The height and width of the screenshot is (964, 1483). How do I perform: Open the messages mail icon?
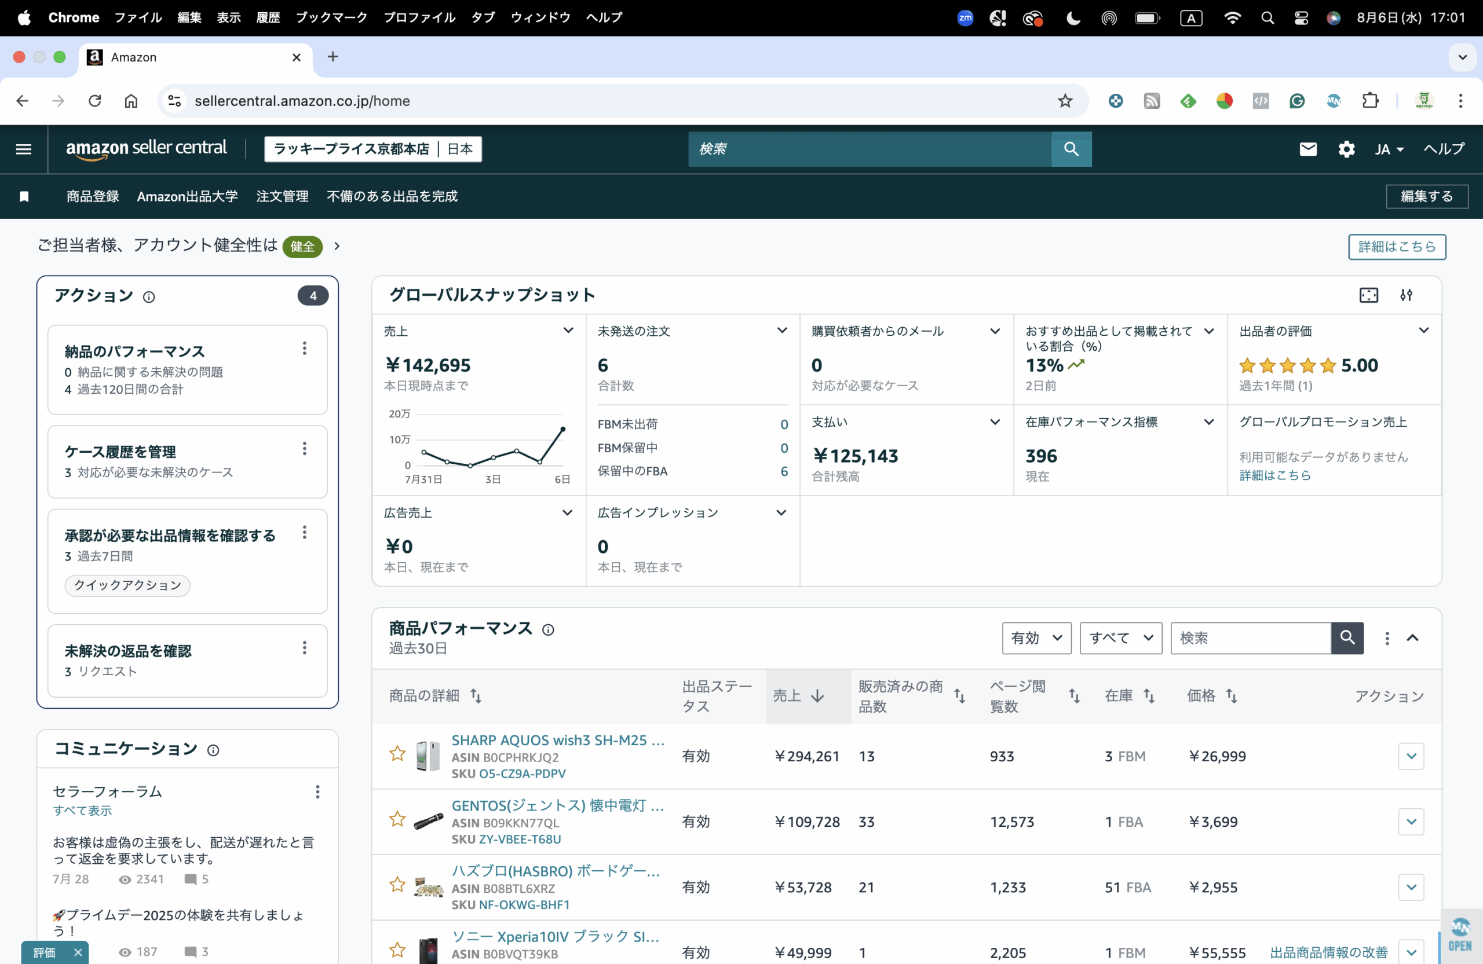(x=1308, y=149)
